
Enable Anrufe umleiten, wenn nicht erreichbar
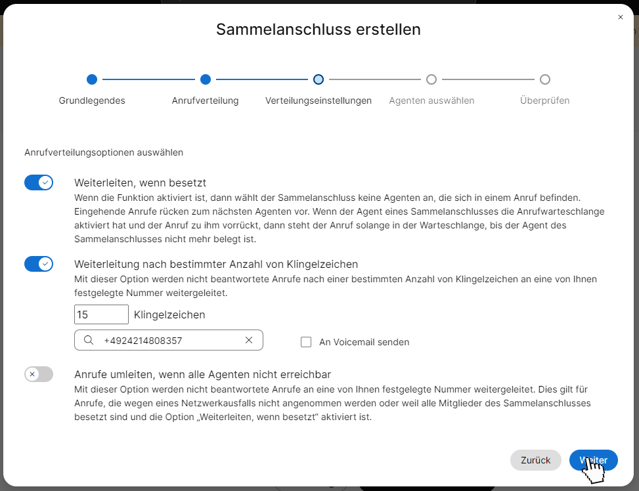point(39,374)
